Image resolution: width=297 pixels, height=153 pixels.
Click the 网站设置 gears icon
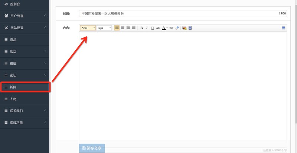(x=6, y=28)
